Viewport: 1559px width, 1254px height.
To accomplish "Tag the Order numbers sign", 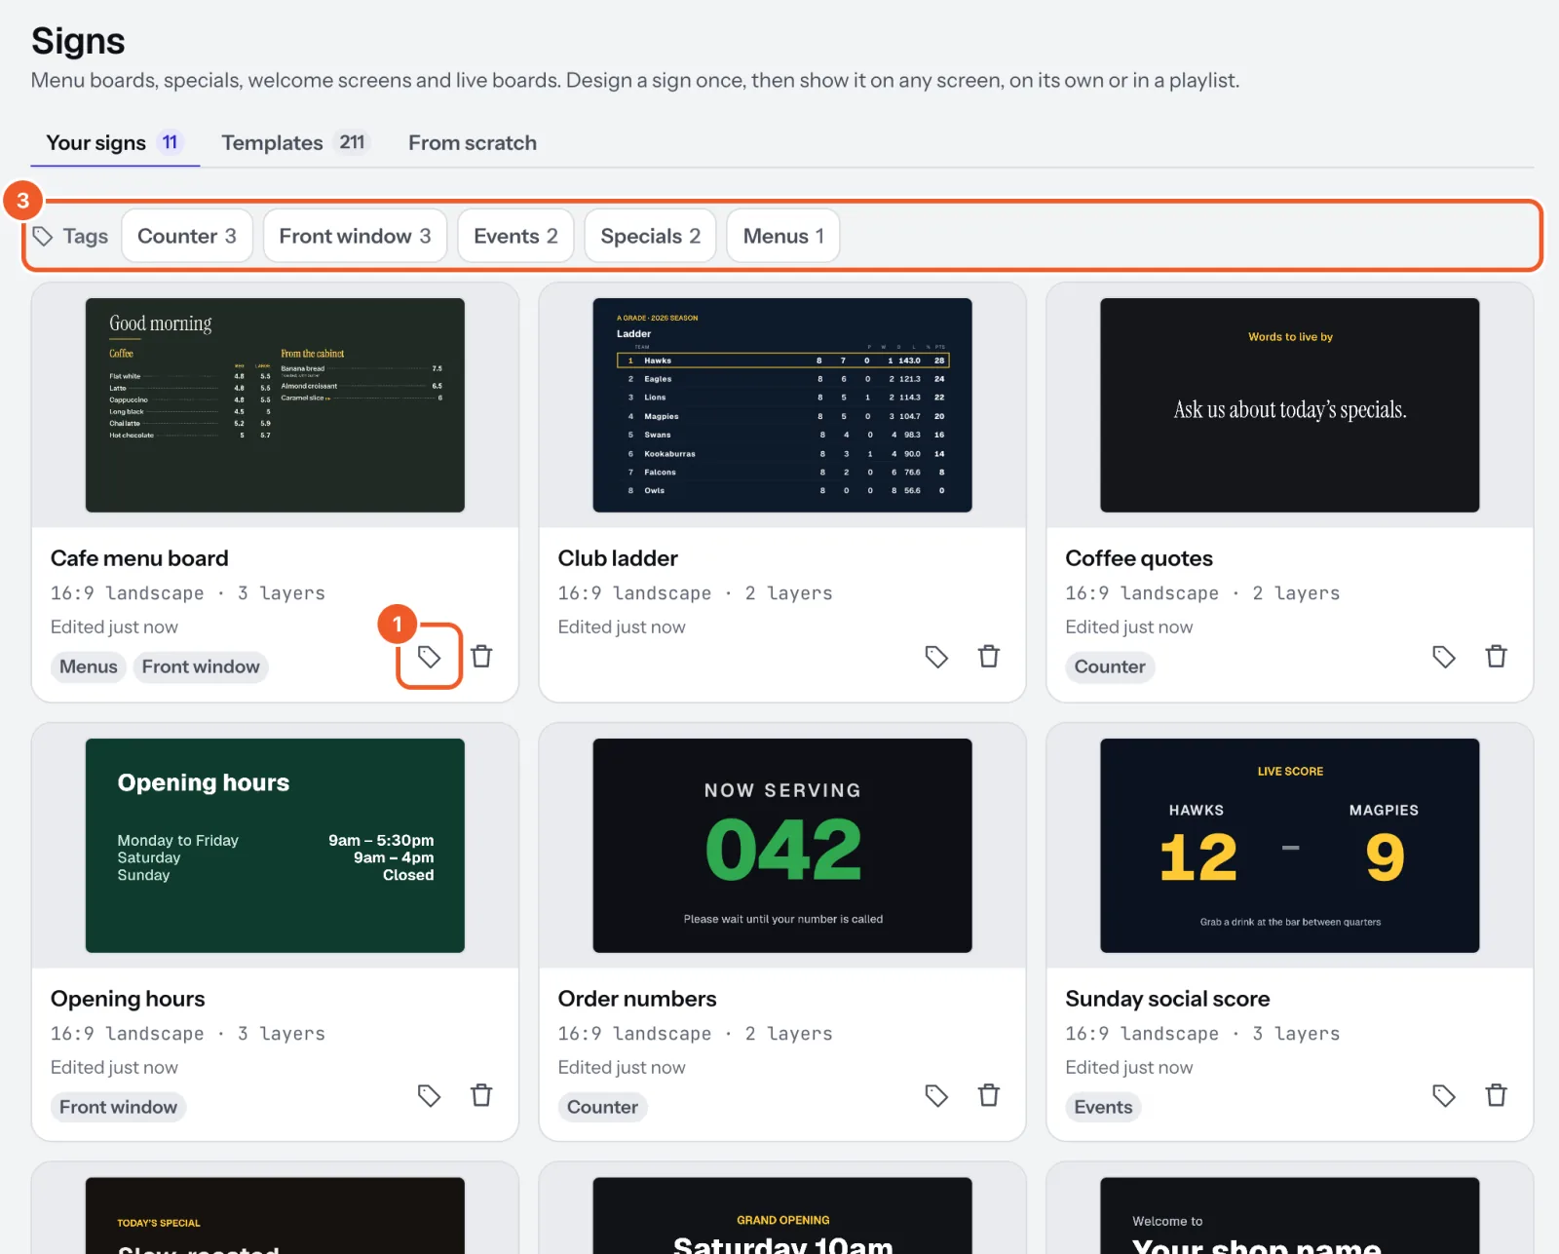I will (936, 1095).
